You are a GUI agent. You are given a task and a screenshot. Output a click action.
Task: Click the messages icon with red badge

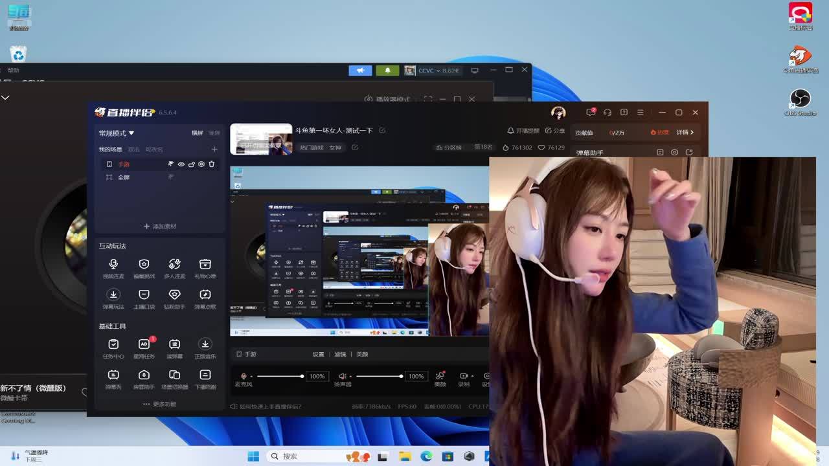click(591, 112)
